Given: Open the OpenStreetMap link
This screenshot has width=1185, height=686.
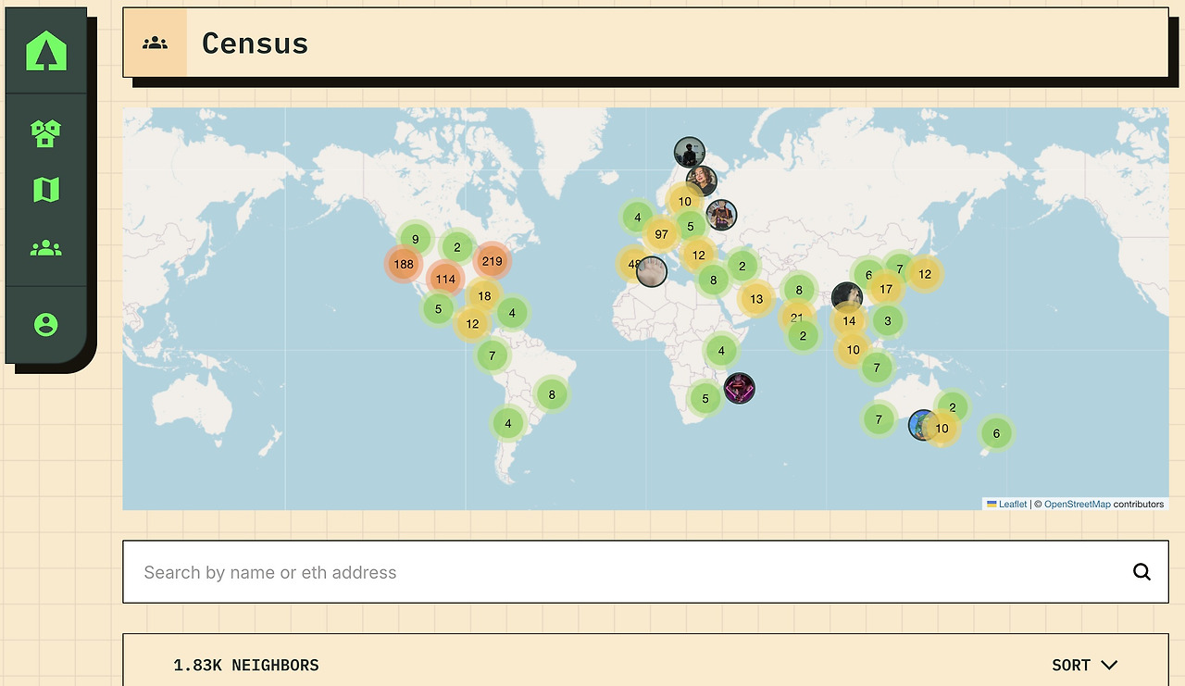Looking at the screenshot, I should [1078, 505].
